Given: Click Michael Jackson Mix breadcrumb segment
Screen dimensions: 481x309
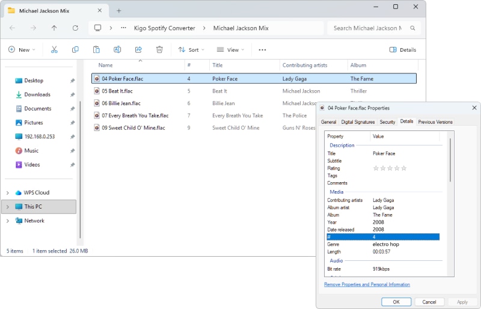Looking at the screenshot, I should point(241,28).
